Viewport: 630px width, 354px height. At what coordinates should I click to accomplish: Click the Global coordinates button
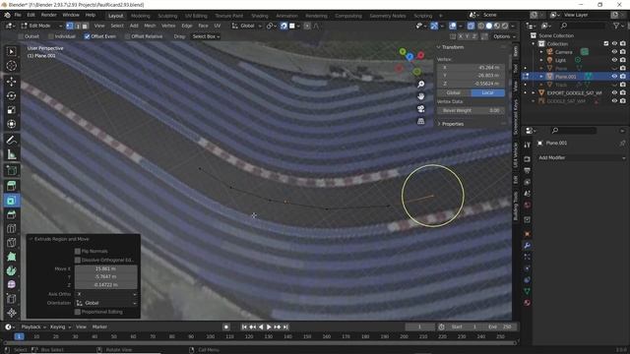tap(454, 92)
